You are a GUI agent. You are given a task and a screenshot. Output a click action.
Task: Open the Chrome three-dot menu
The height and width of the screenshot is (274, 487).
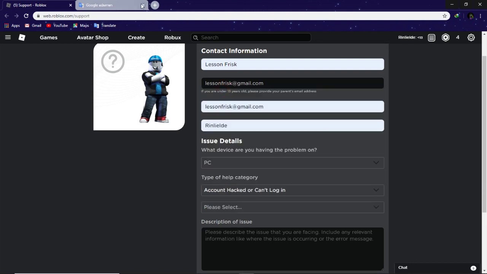pos(481,16)
